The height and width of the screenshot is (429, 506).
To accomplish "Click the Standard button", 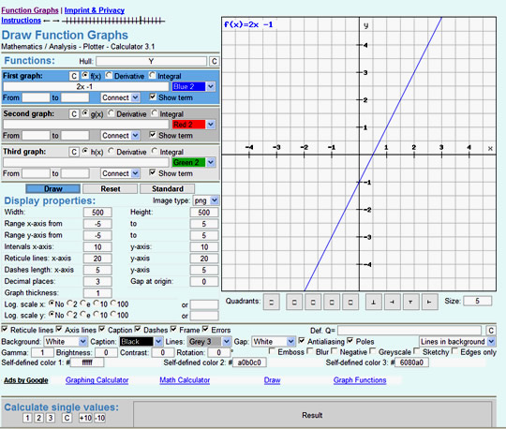I will pyautogui.click(x=168, y=188).
